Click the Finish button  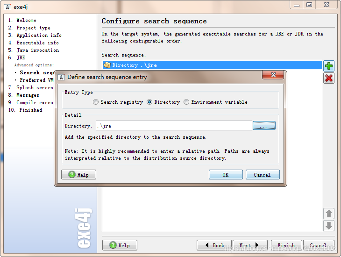coord(286,245)
